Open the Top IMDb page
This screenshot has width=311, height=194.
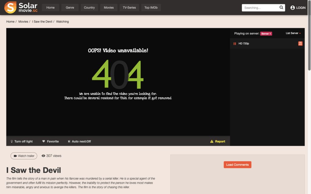coord(151,8)
